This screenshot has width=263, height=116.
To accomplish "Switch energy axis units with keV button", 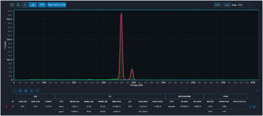I will (x=217, y=5).
